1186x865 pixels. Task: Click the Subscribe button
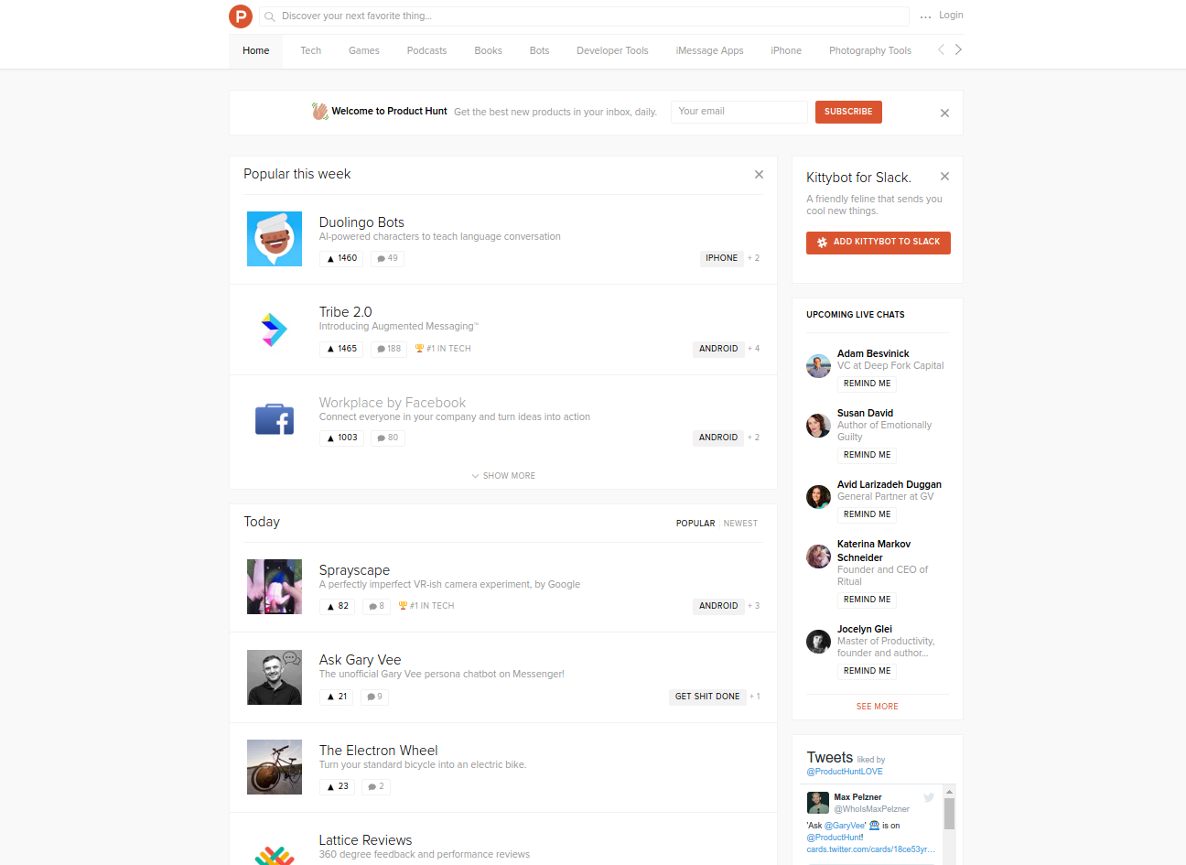tap(848, 112)
